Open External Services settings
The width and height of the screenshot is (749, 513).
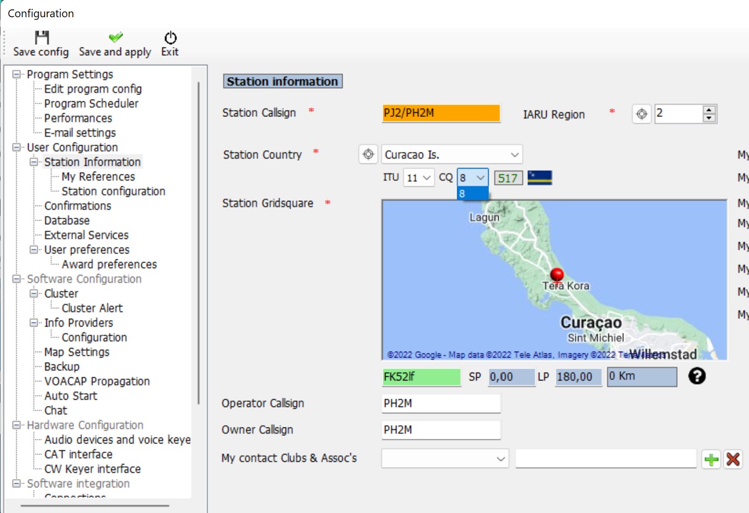click(86, 235)
